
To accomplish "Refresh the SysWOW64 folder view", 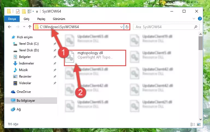I will click(x=127, y=27).
